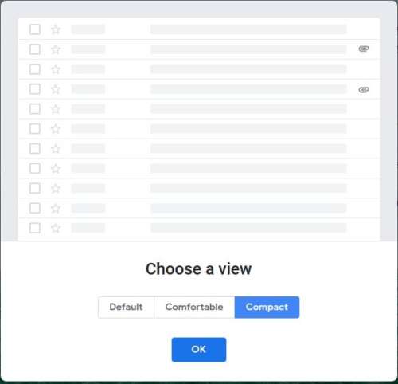Choose the Compact view option

pyautogui.click(x=267, y=307)
